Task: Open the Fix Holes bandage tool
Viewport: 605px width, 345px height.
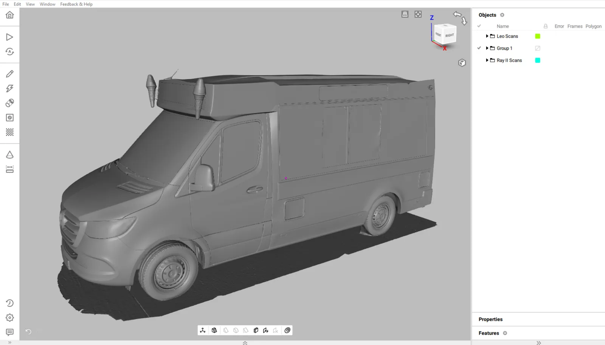Action: tap(10, 103)
